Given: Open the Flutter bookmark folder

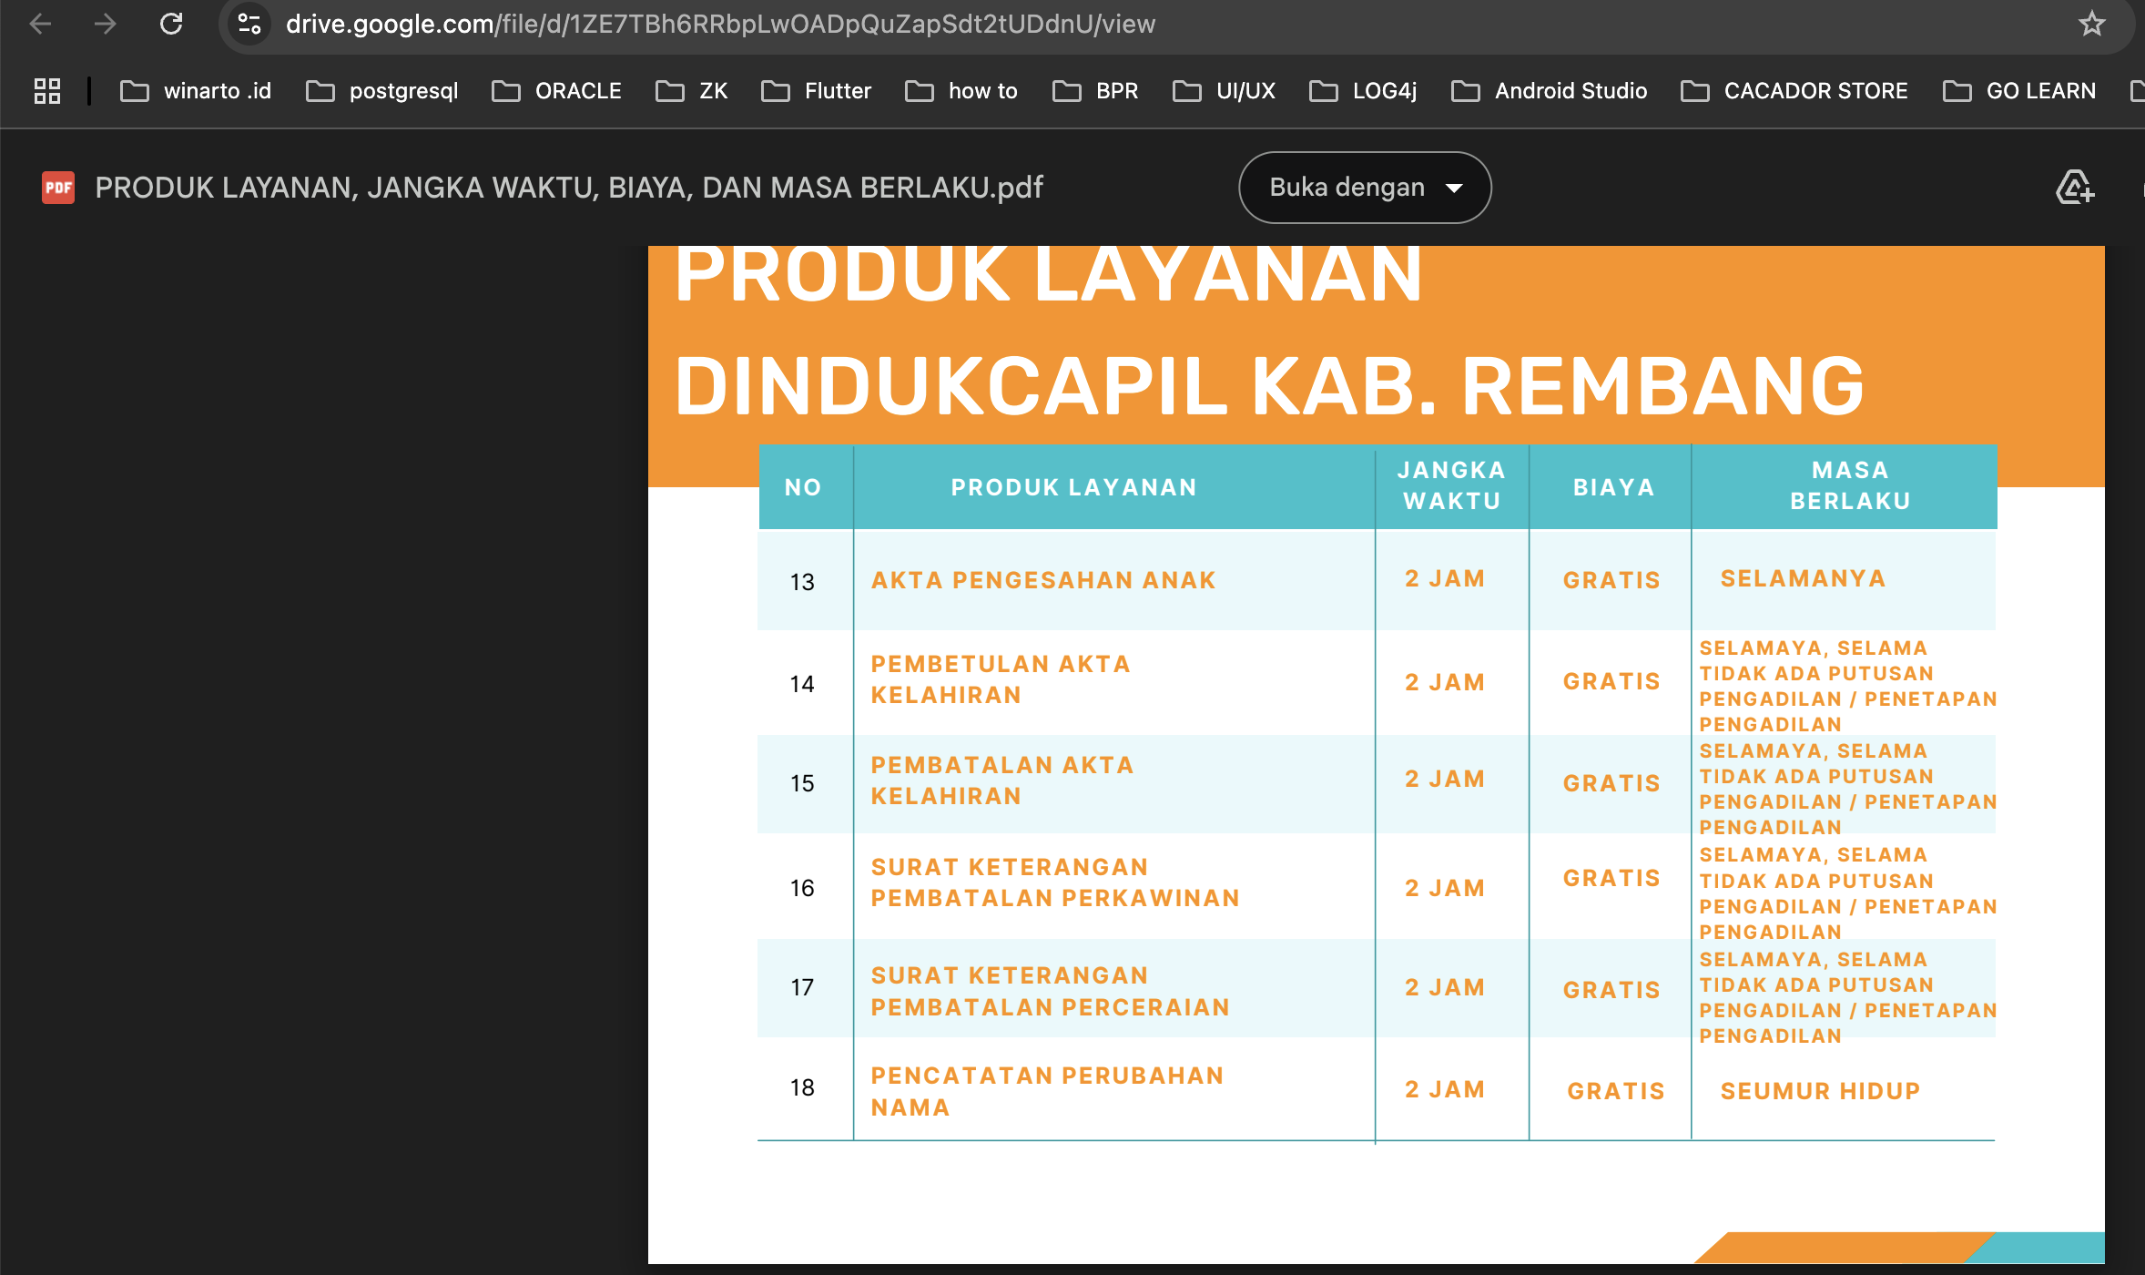Looking at the screenshot, I should coord(817,91).
